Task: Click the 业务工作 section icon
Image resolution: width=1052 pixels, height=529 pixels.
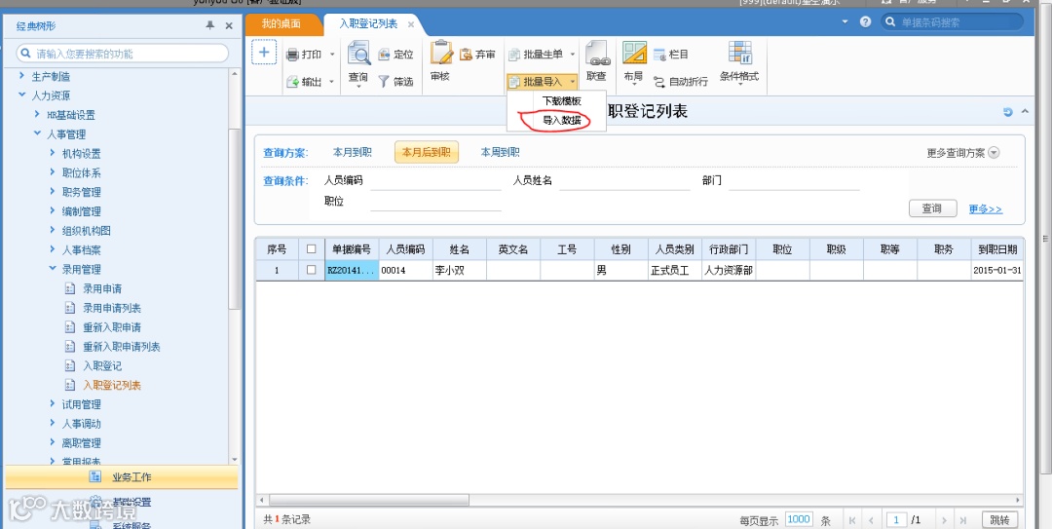Action: 95,476
